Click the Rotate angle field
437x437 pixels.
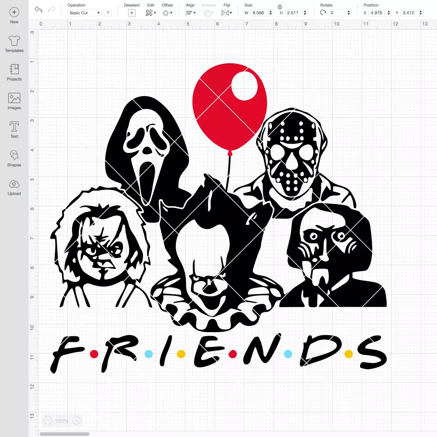tap(337, 13)
